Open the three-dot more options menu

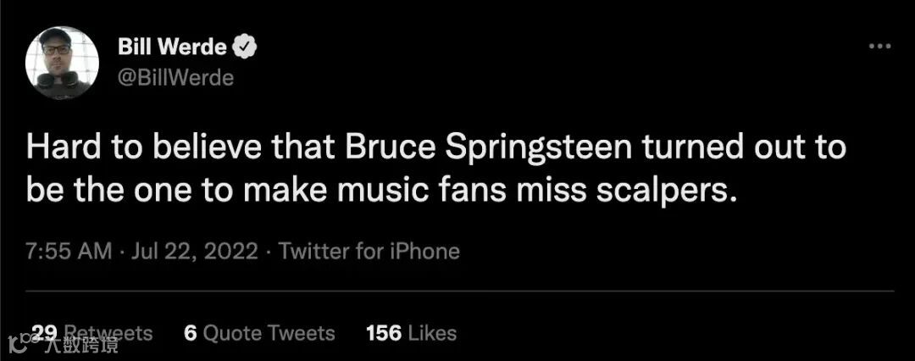(881, 47)
